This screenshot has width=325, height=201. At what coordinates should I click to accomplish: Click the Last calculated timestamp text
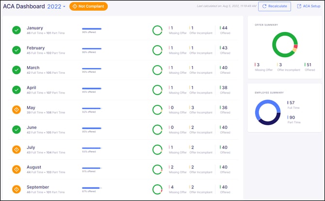click(x=227, y=6)
